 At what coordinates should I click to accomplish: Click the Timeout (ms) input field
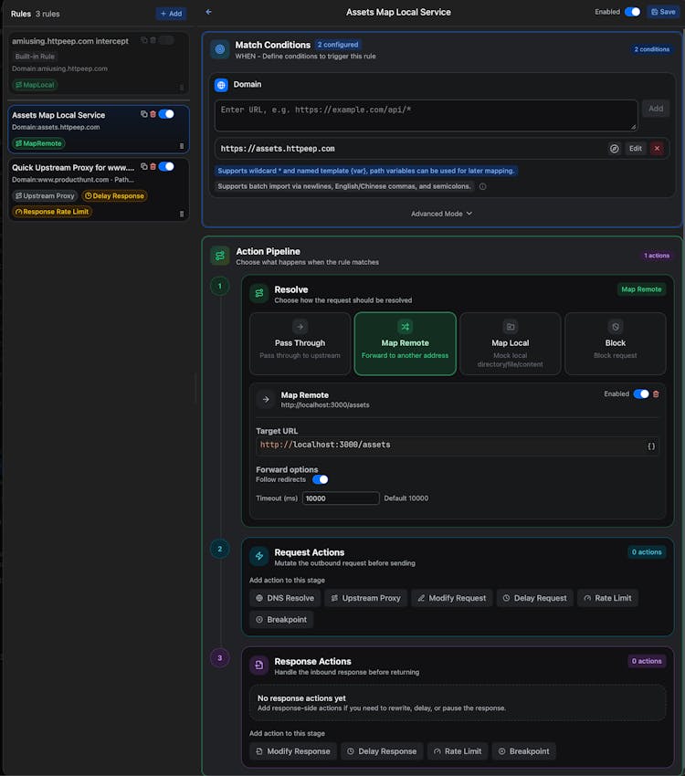pyautogui.click(x=340, y=498)
